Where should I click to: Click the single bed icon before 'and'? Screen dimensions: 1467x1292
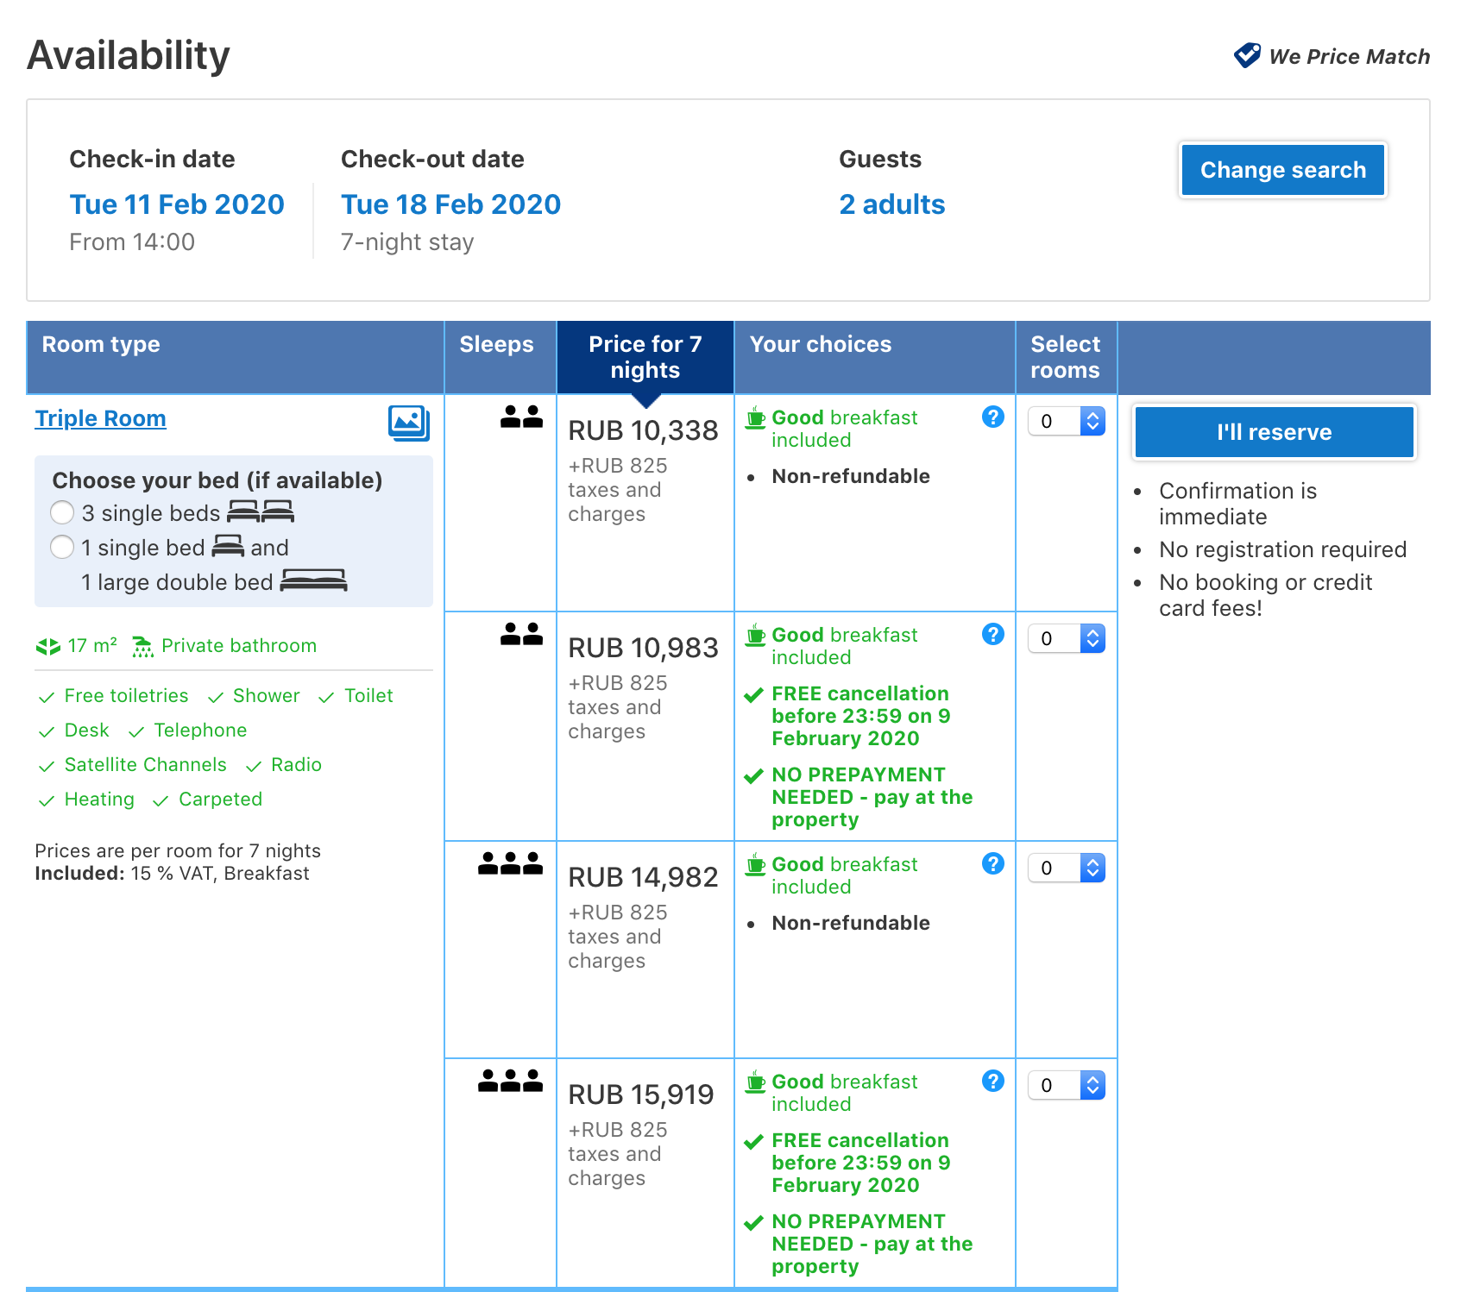pos(228,547)
